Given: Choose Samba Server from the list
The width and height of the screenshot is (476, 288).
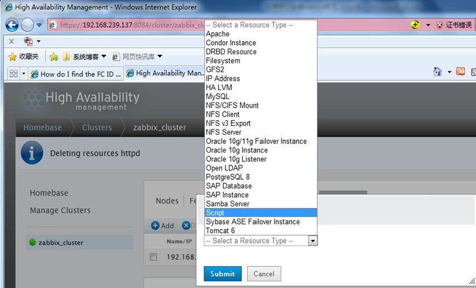Looking at the screenshot, I should pyautogui.click(x=261, y=204).
